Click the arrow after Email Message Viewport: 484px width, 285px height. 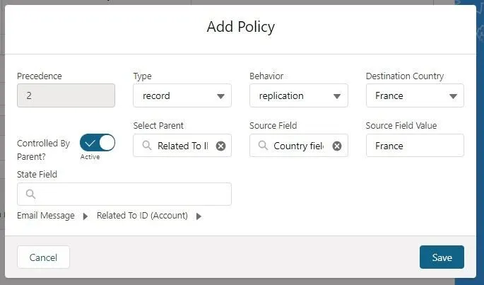click(85, 216)
